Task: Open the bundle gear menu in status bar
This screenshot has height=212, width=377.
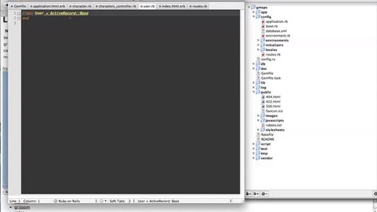Action: (103, 201)
